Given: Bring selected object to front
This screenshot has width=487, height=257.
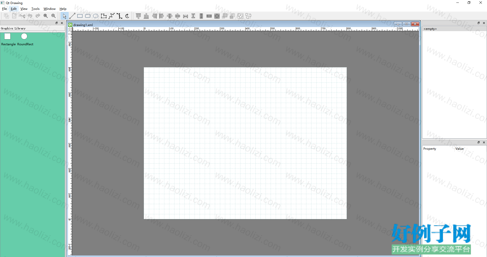Looking at the screenshot, I should point(225,16).
